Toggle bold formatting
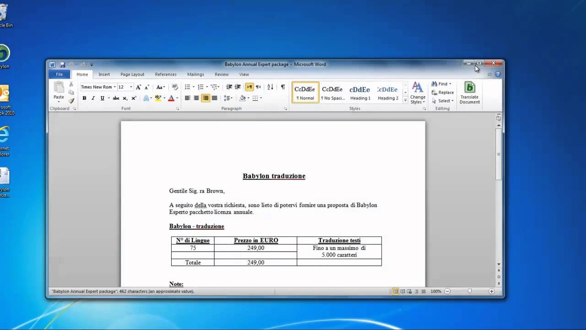Viewport: 586px width, 330px height. 84,98
